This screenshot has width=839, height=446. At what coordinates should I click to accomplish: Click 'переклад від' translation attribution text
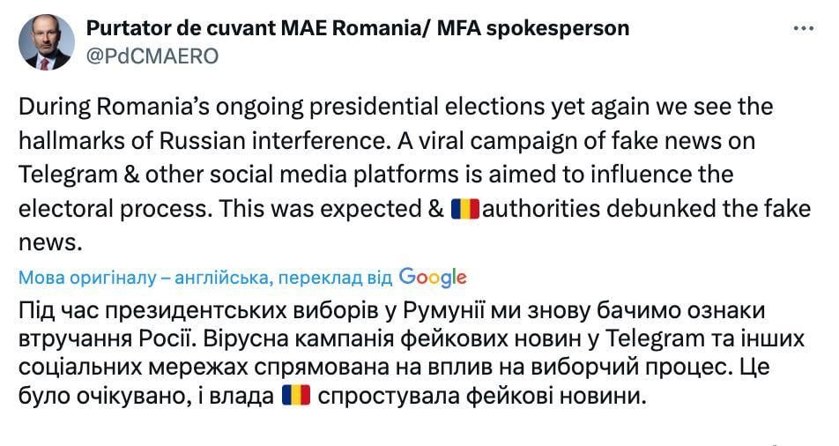click(336, 278)
